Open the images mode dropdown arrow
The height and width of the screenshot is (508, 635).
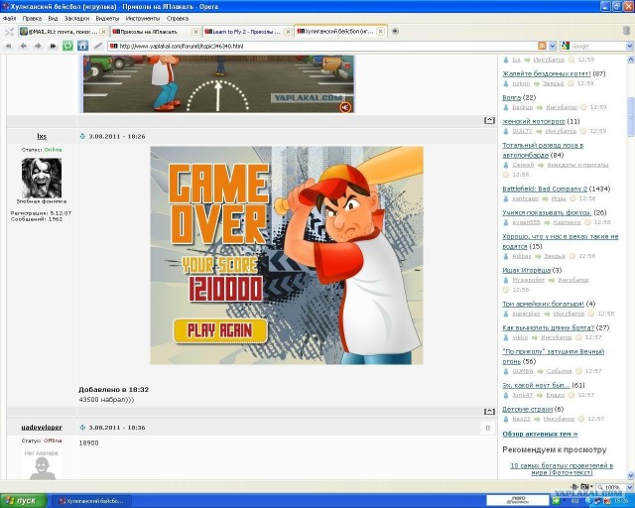tap(591, 487)
